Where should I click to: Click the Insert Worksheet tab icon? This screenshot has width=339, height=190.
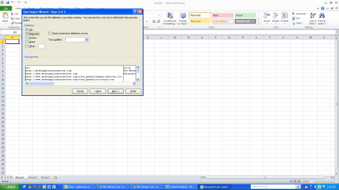click(55, 178)
